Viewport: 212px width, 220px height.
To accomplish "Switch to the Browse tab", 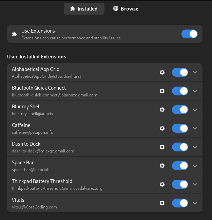I will [x=126, y=9].
